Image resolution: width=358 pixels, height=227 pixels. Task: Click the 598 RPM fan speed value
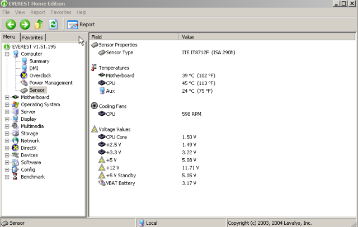coord(191,114)
